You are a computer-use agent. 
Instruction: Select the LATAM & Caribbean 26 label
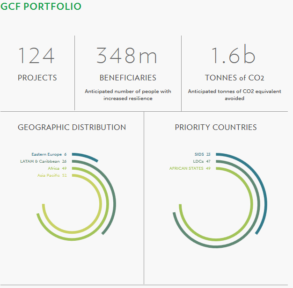[44, 161]
